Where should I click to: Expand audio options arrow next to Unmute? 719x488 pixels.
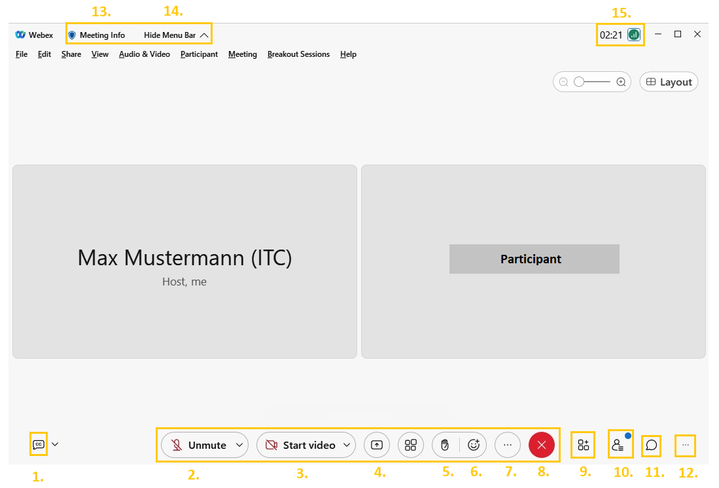pos(239,445)
